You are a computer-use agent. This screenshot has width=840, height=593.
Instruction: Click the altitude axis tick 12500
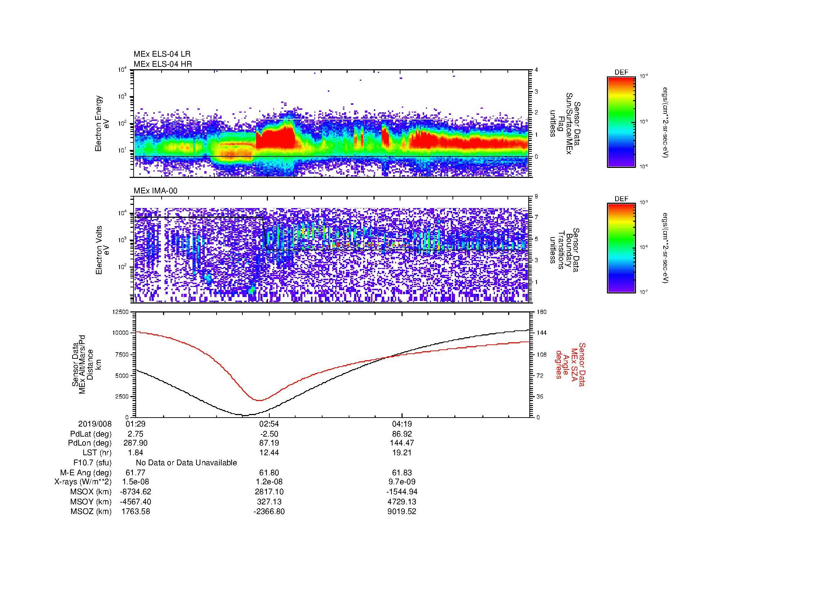coord(121,312)
